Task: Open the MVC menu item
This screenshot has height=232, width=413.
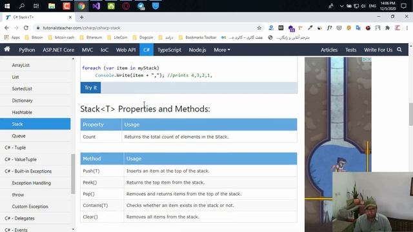Action: coord(87,50)
